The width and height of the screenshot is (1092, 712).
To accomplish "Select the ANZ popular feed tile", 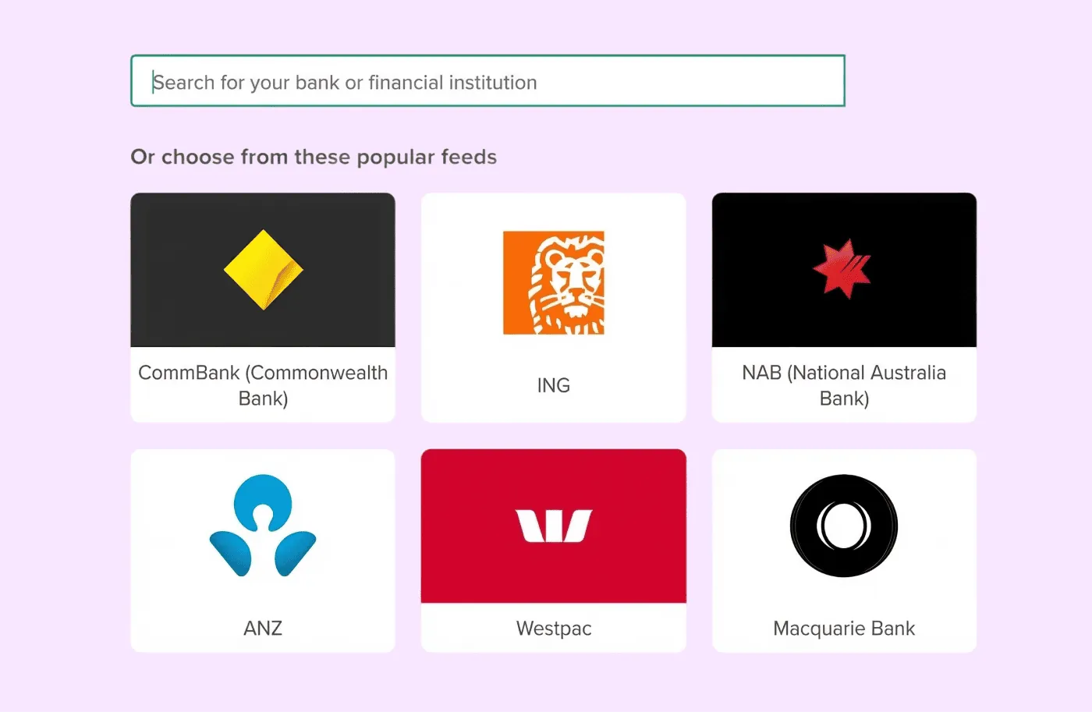I will pos(262,550).
